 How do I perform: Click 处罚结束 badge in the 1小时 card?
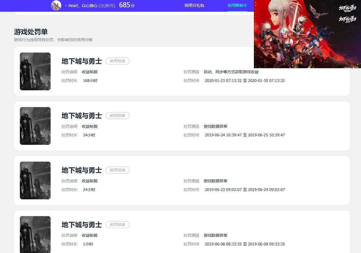tap(118, 224)
